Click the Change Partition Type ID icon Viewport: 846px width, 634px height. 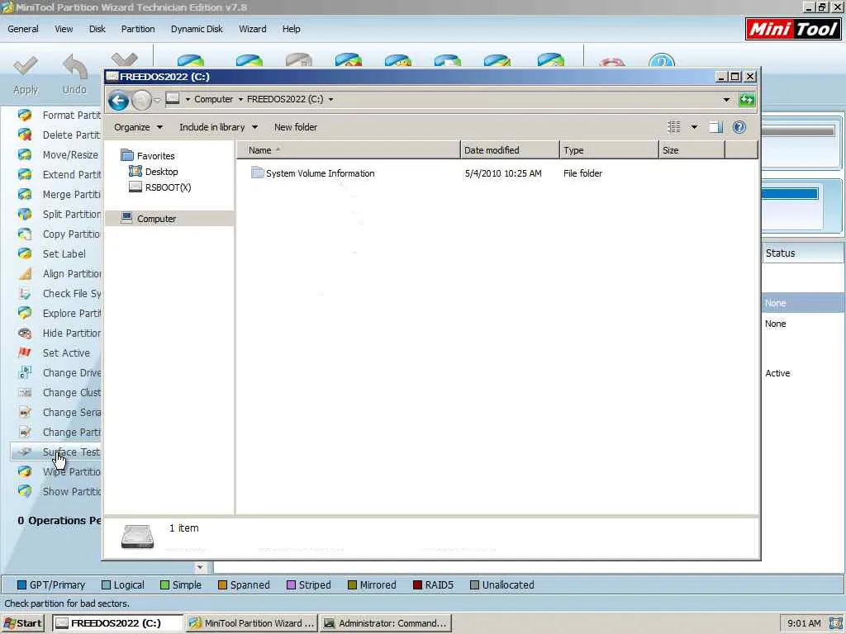pos(25,433)
